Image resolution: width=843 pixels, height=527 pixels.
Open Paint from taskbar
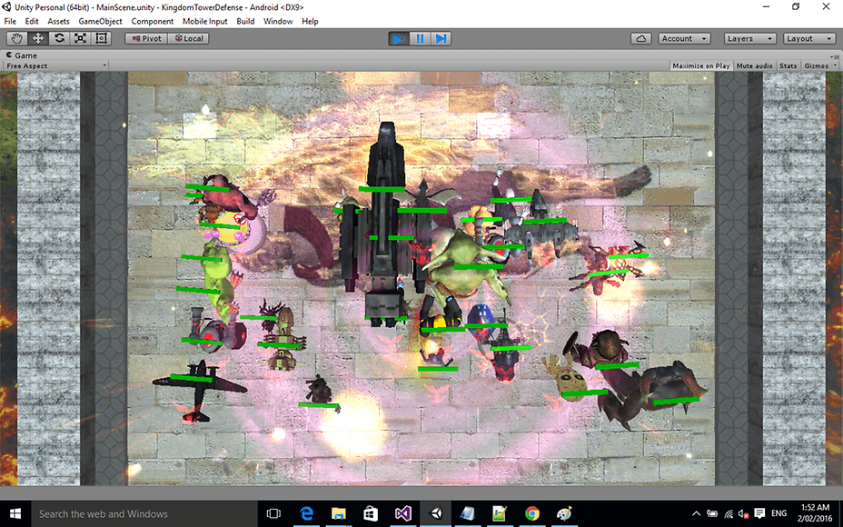[564, 513]
